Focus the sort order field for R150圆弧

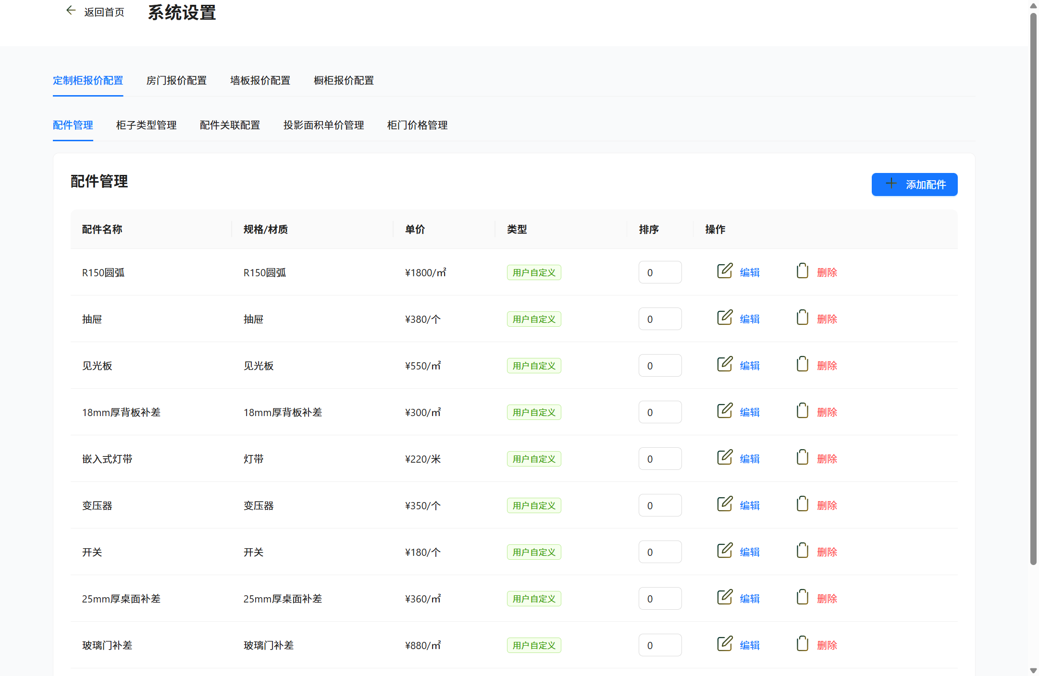[660, 272]
